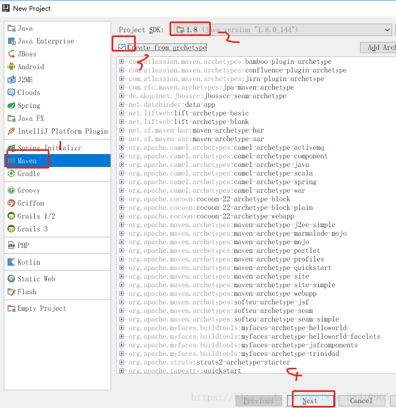
Task: Expand camel-archetype-spring node
Action: pos(121,181)
